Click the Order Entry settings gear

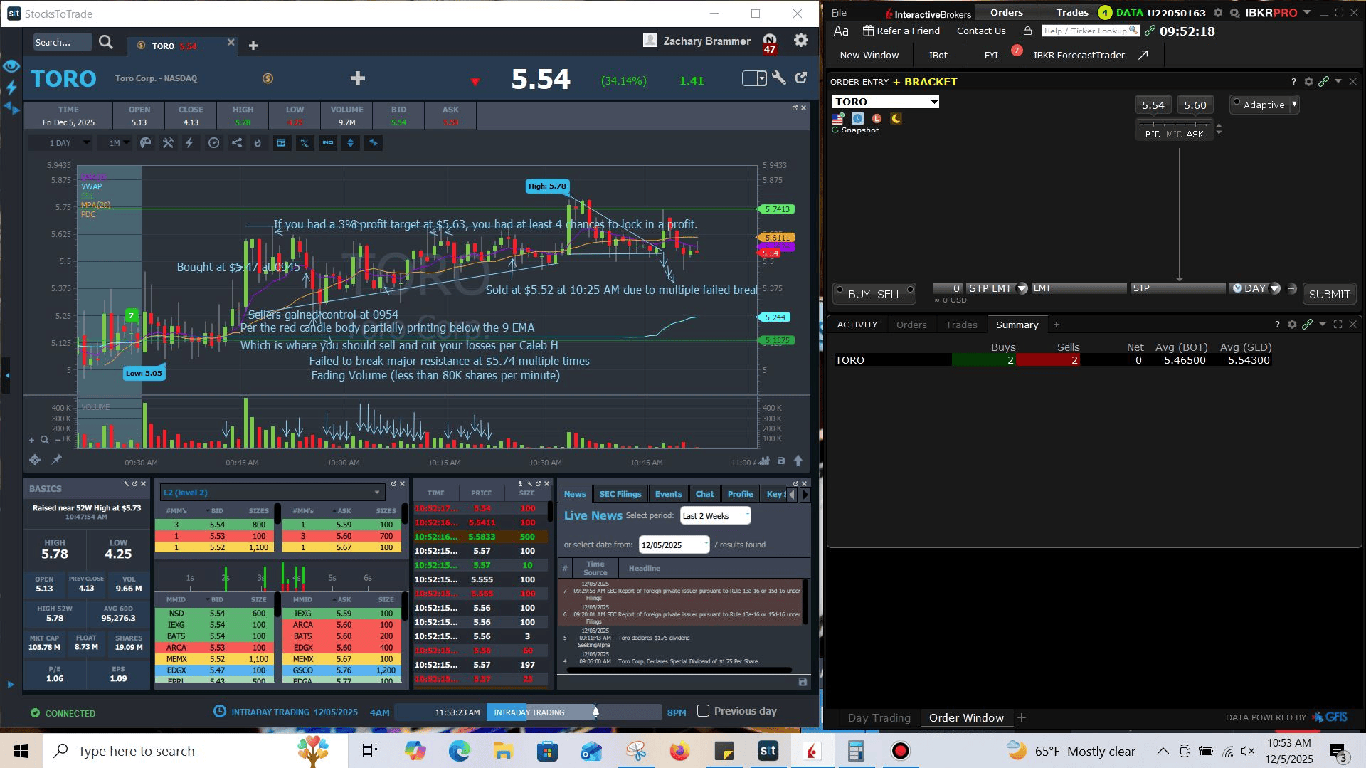(1308, 82)
